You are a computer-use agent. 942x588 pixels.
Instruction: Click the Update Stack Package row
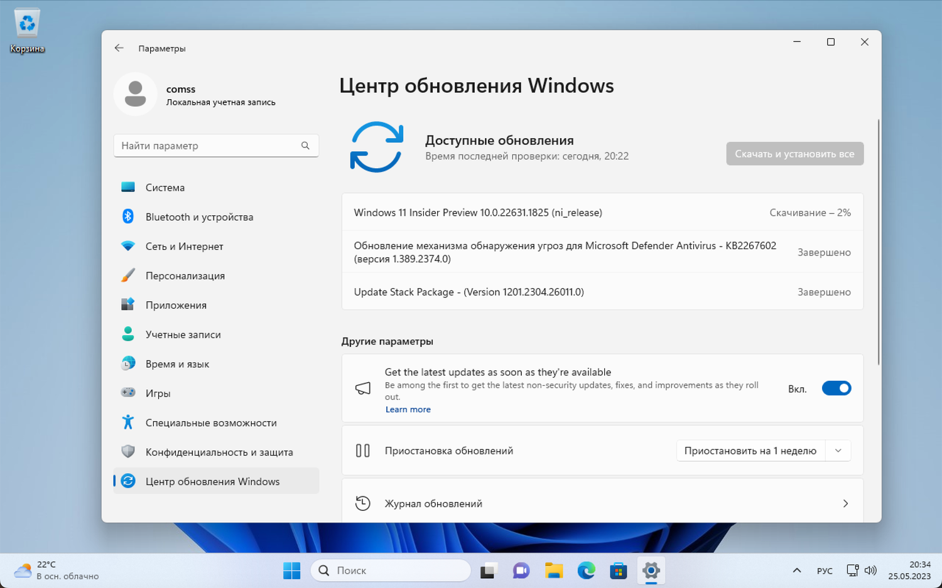[x=602, y=292]
